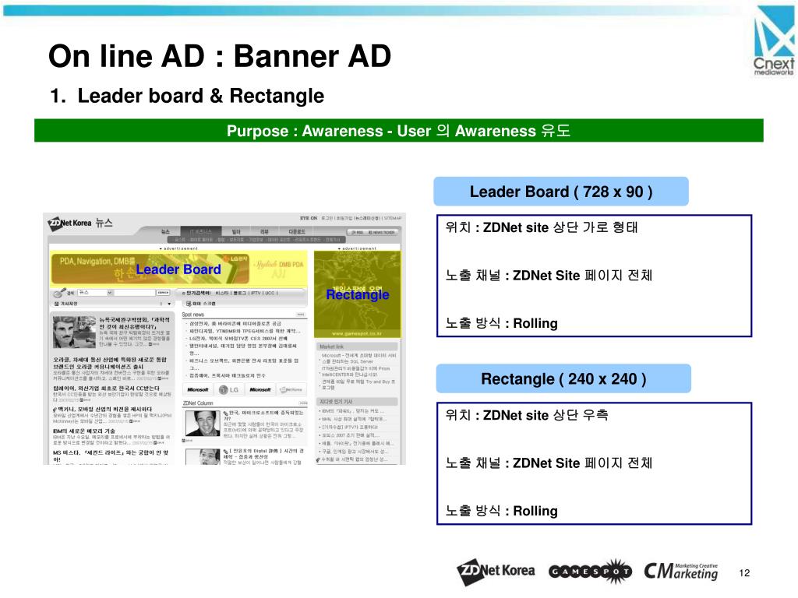
Task: Click the 'On line AD : Banner AD' title
Action: (x=219, y=56)
